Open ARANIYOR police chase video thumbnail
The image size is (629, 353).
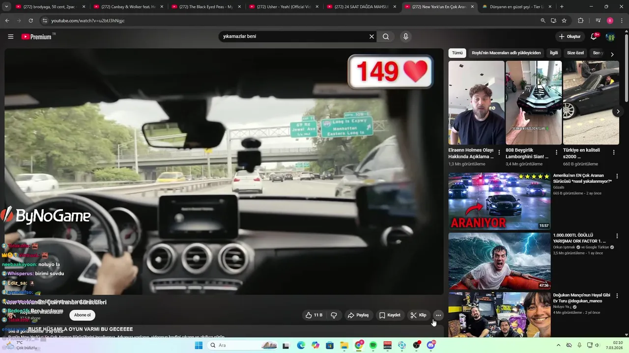click(499, 201)
